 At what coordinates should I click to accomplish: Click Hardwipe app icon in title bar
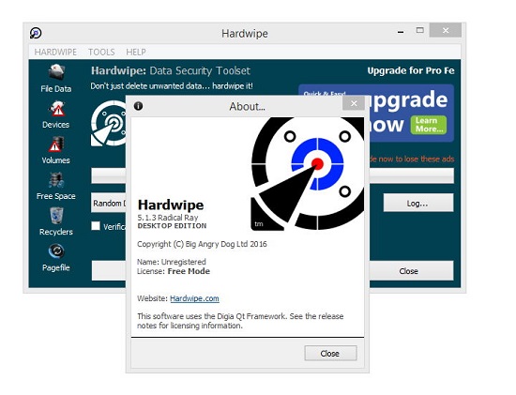click(36, 33)
